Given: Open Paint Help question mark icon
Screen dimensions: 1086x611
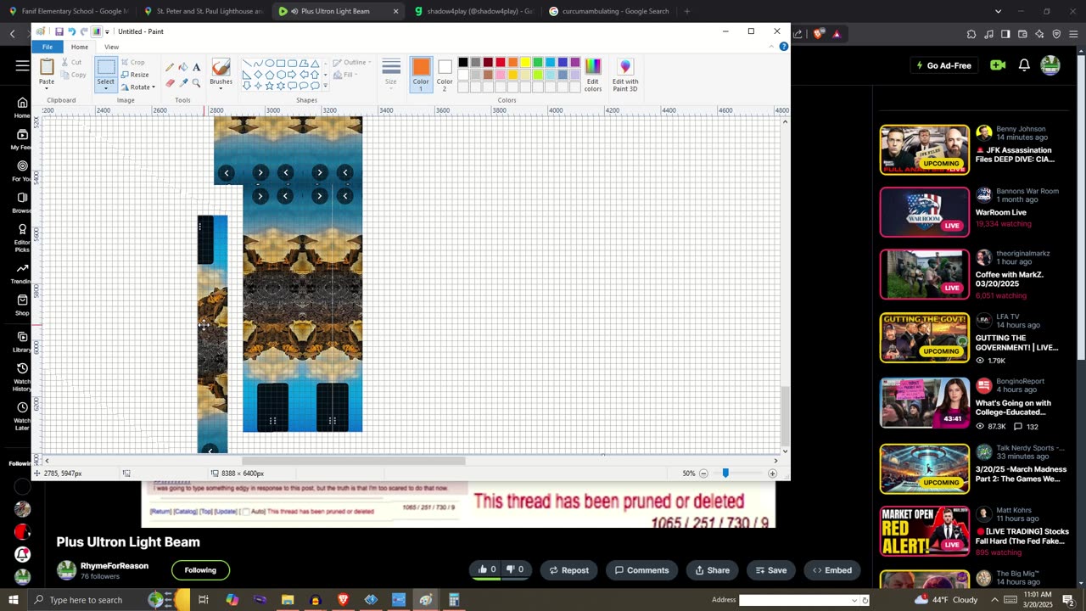Looking at the screenshot, I should tap(784, 47).
